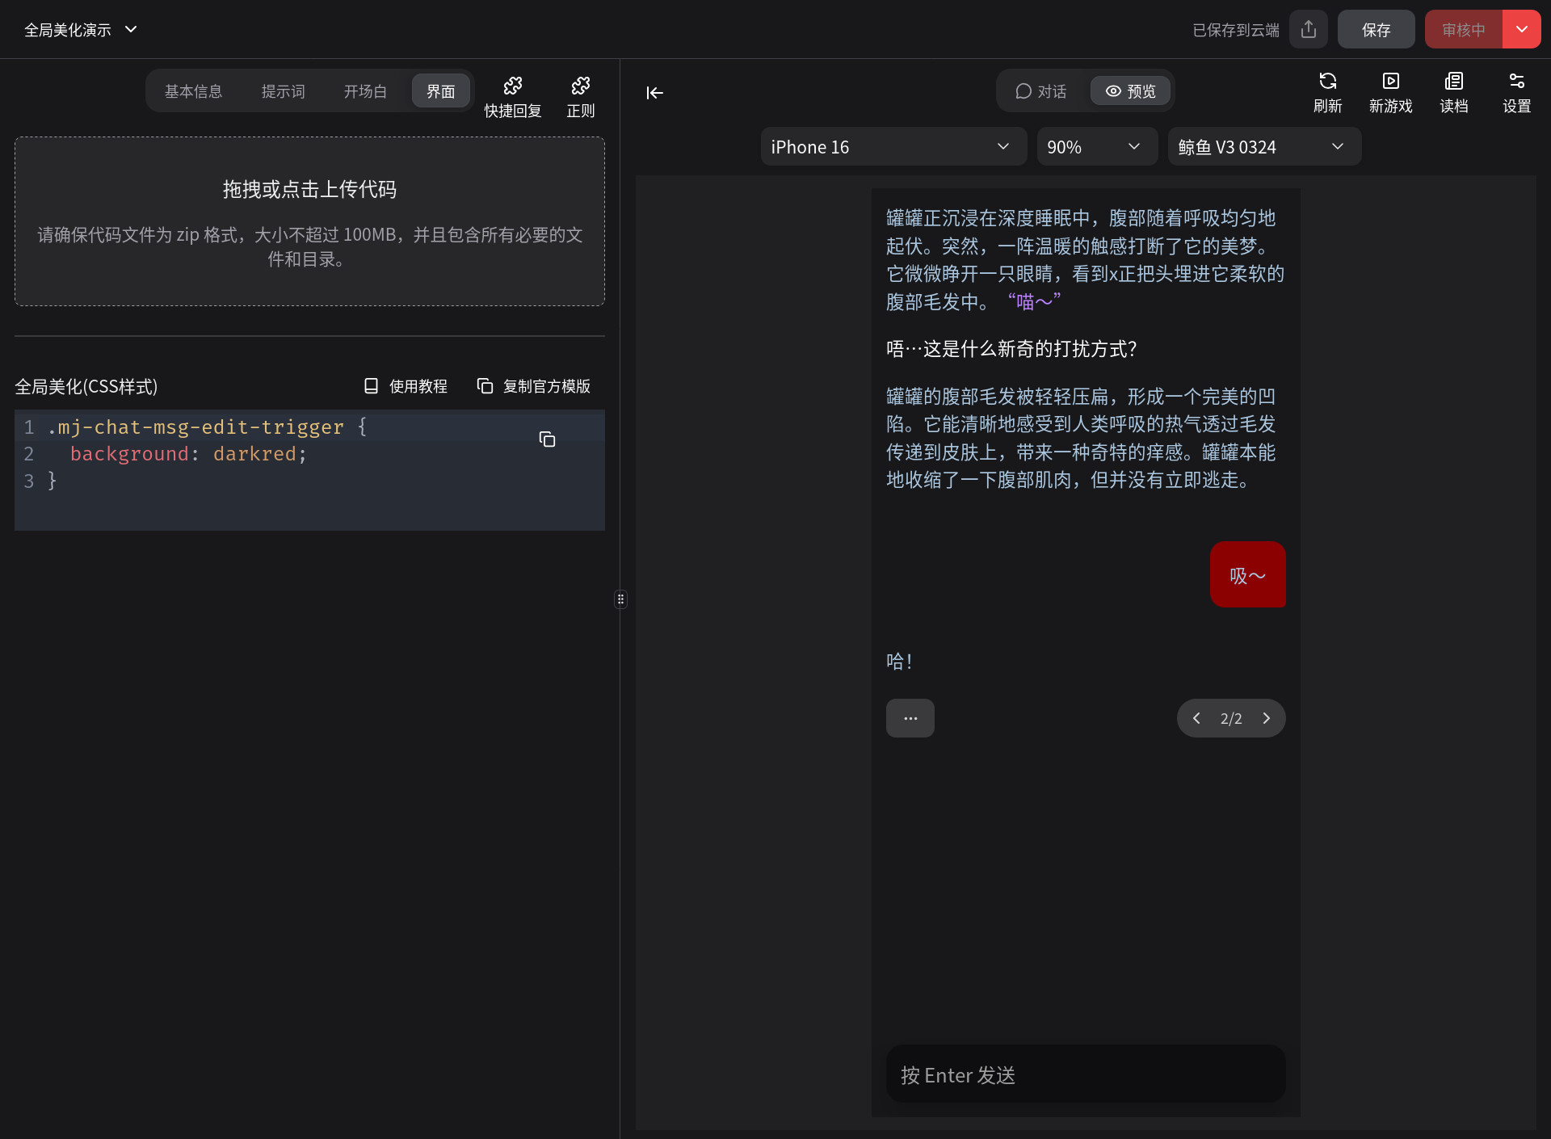Expand the red 审核中 dropdown arrow
Viewport: 1551px width, 1139px height.
point(1521,30)
